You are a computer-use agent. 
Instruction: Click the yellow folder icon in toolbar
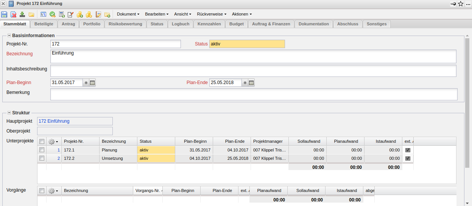tap(31, 14)
